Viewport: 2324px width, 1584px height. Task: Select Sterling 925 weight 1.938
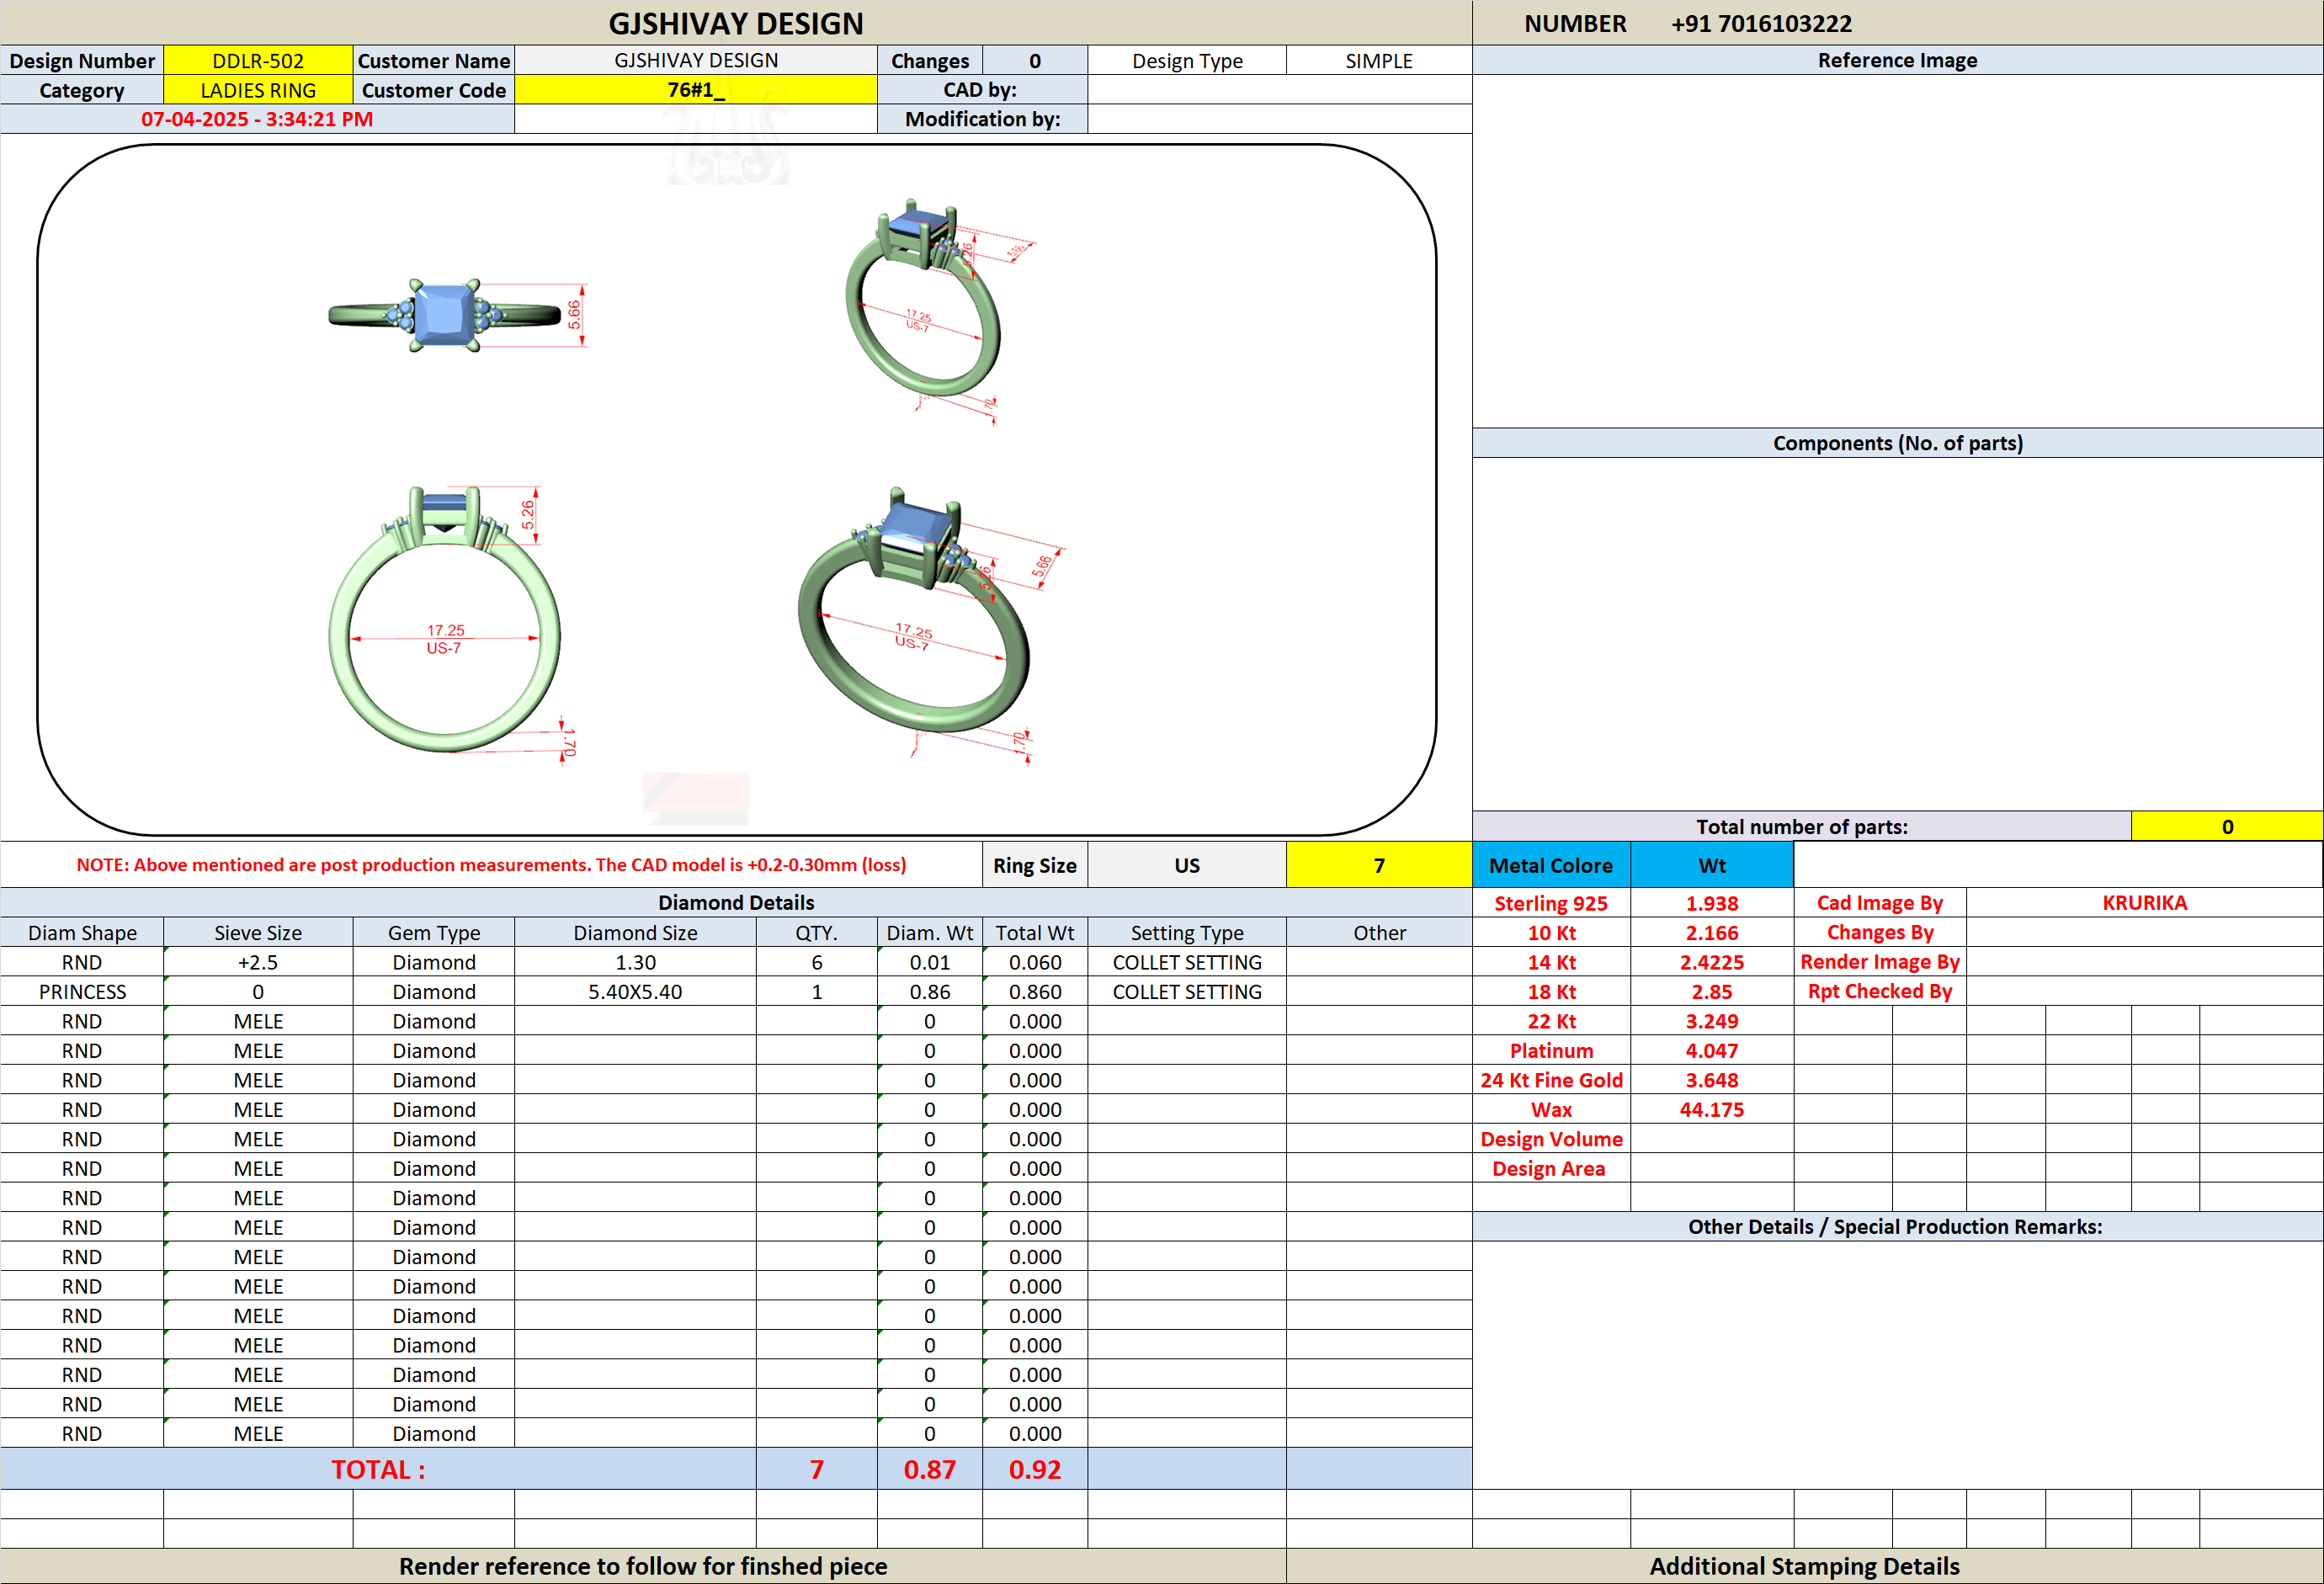[1712, 903]
